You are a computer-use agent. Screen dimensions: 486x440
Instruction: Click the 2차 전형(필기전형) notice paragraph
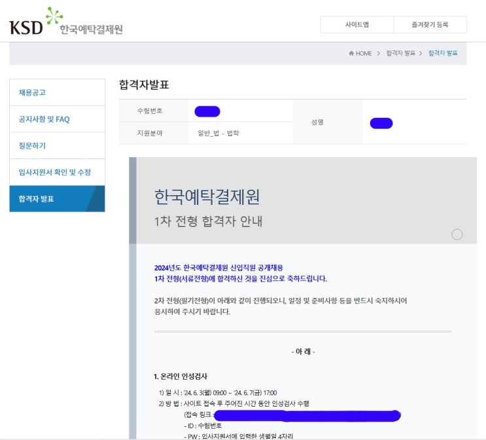[281, 306]
